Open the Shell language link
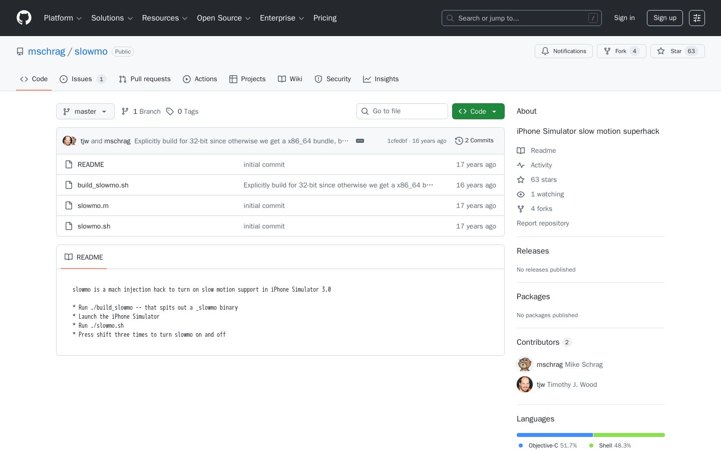Screen dimensions: 721x451 [610, 445]
